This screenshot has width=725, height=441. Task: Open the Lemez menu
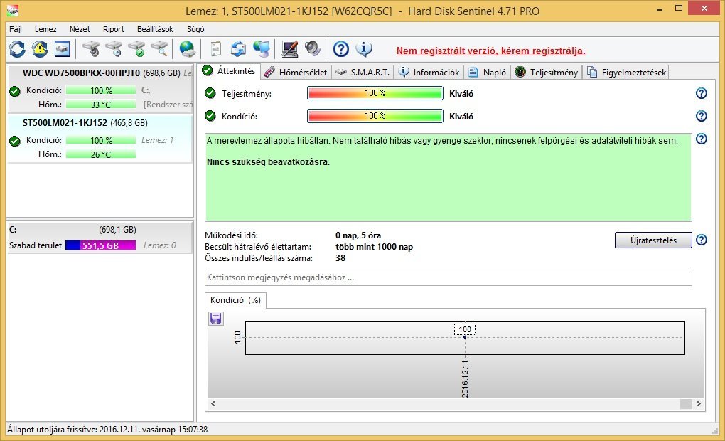click(45, 29)
